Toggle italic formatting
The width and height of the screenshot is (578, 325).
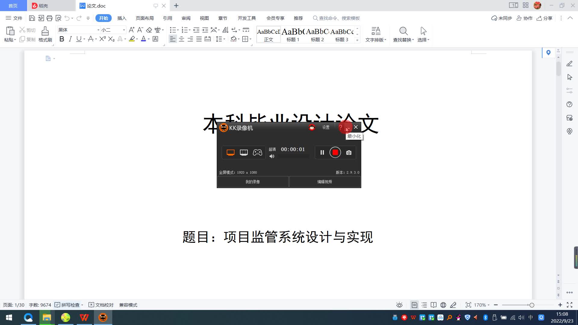coord(70,39)
